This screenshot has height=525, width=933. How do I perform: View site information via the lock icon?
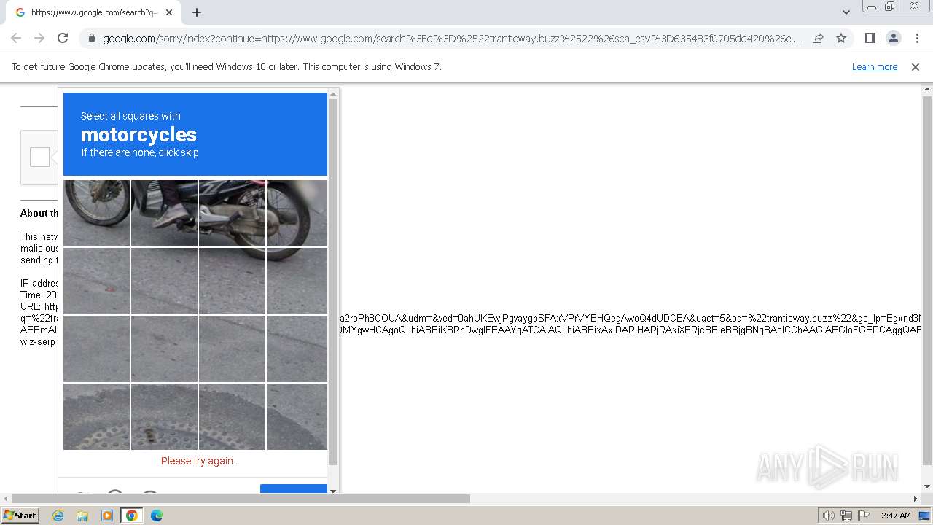91,39
